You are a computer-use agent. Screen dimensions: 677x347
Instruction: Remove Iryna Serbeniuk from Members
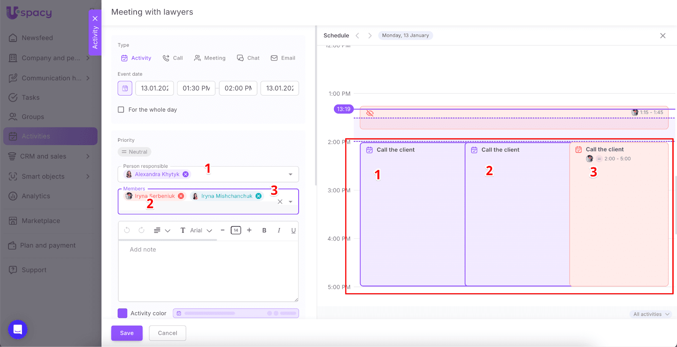(x=181, y=196)
